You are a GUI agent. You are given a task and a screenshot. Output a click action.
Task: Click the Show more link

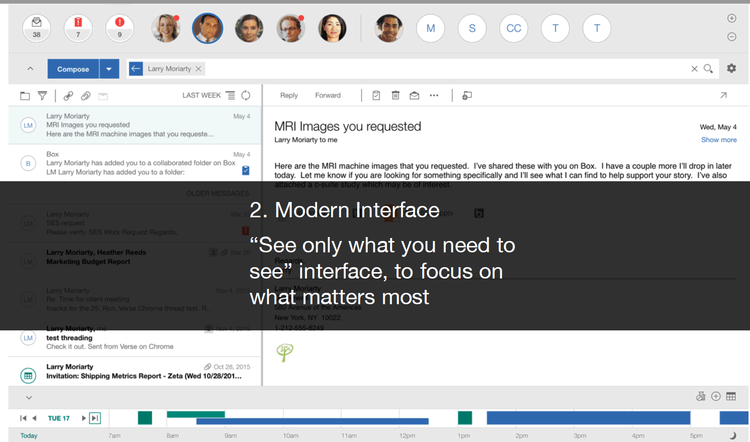tap(719, 140)
